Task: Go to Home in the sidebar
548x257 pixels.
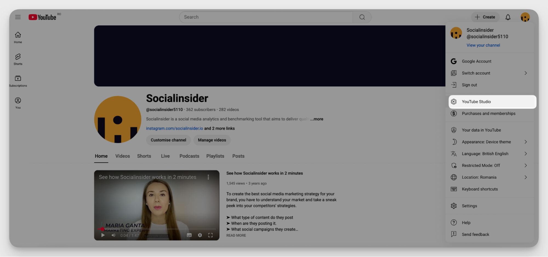Action: (18, 38)
